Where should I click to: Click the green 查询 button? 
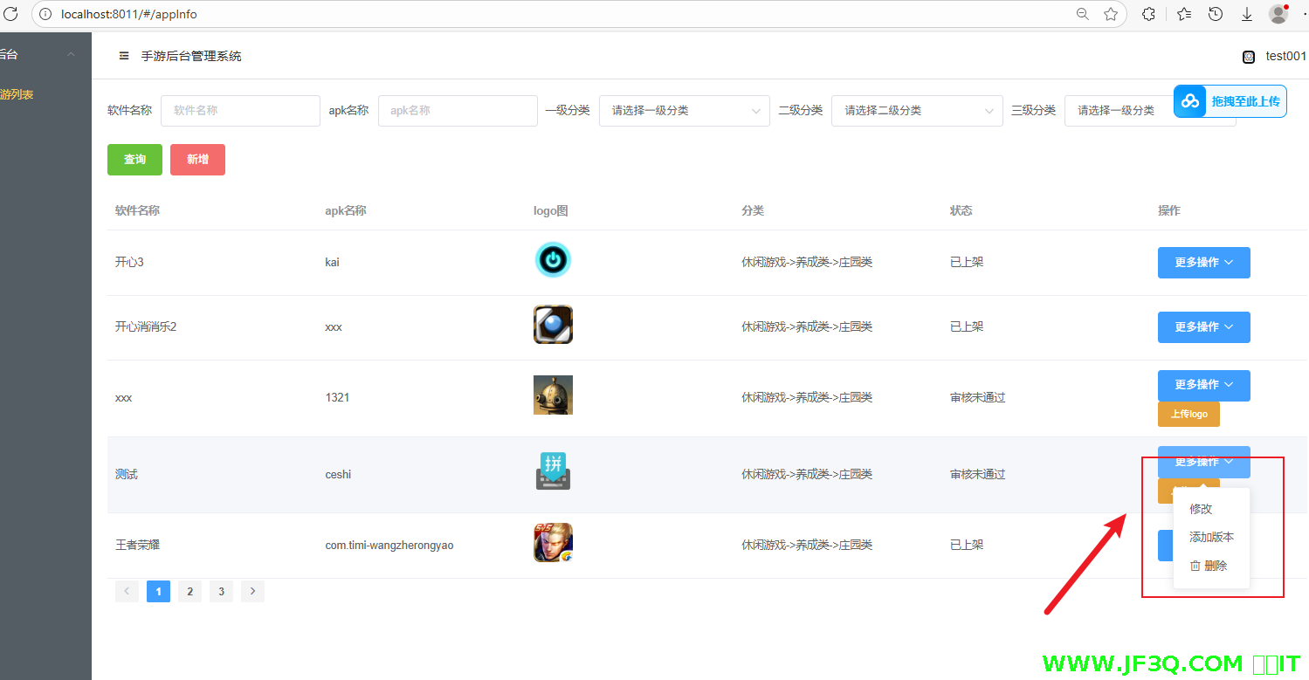click(x=134, y=160)
